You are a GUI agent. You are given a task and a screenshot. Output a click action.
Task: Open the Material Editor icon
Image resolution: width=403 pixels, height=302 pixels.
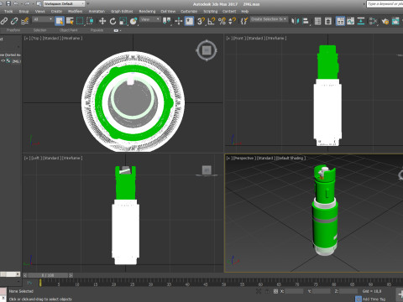[373, 21]
